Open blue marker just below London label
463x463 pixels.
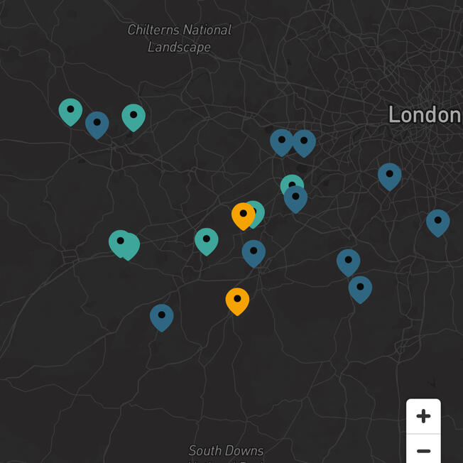389,175
